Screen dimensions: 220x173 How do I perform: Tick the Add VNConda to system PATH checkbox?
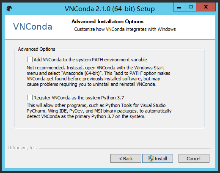coord(30,60)
